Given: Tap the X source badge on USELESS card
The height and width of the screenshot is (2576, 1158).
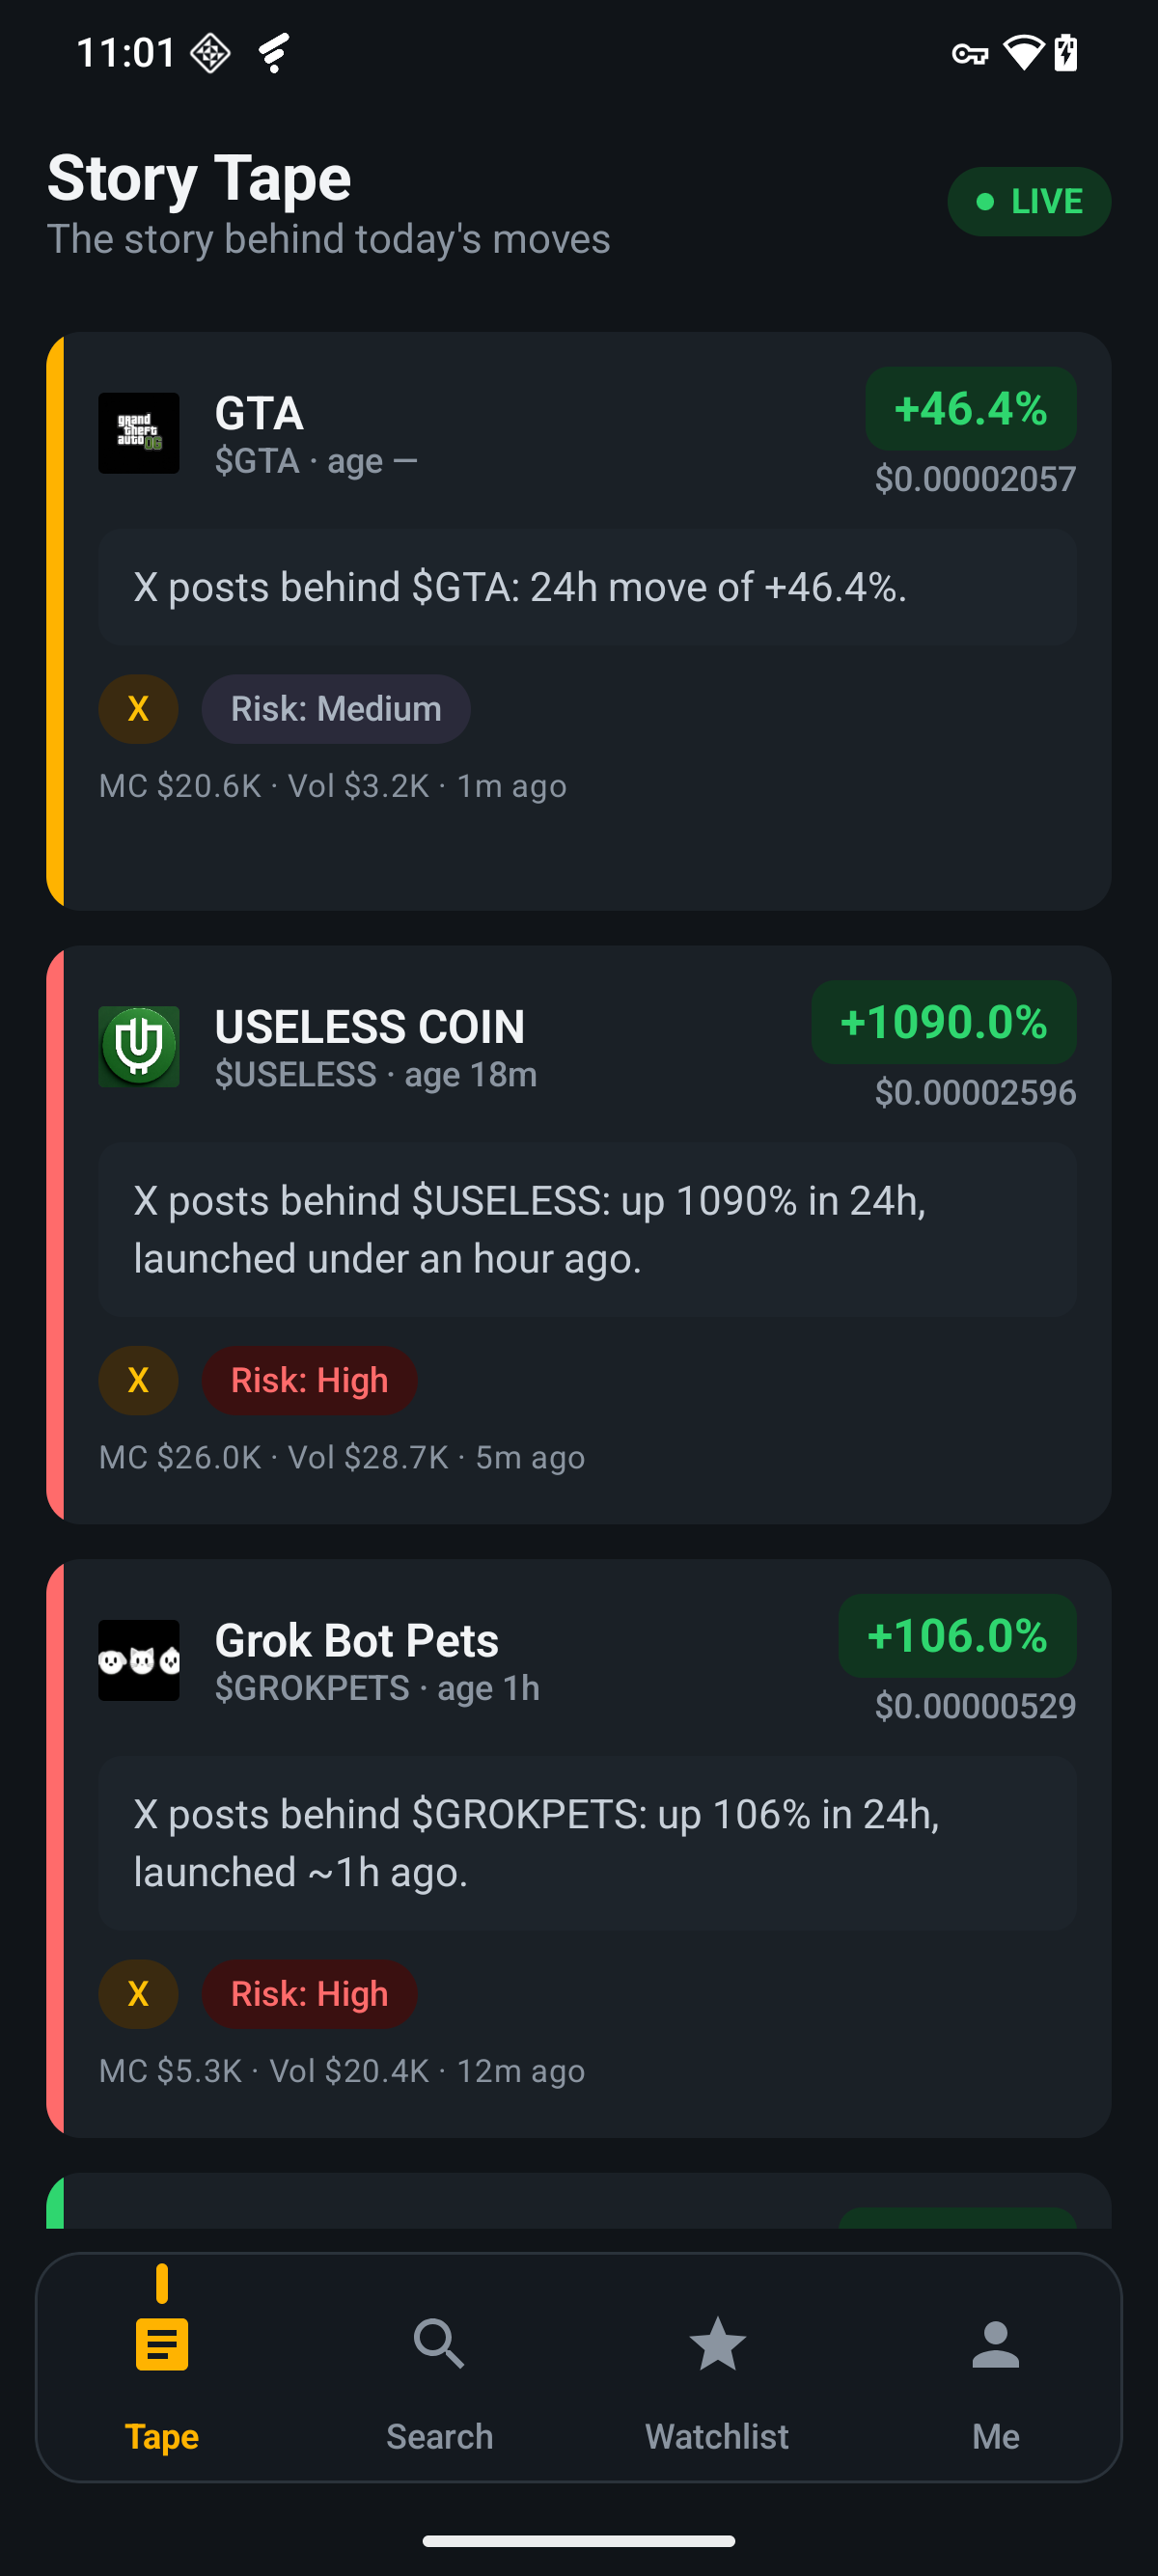Looking at the screenshot, I should point(138,1380).
